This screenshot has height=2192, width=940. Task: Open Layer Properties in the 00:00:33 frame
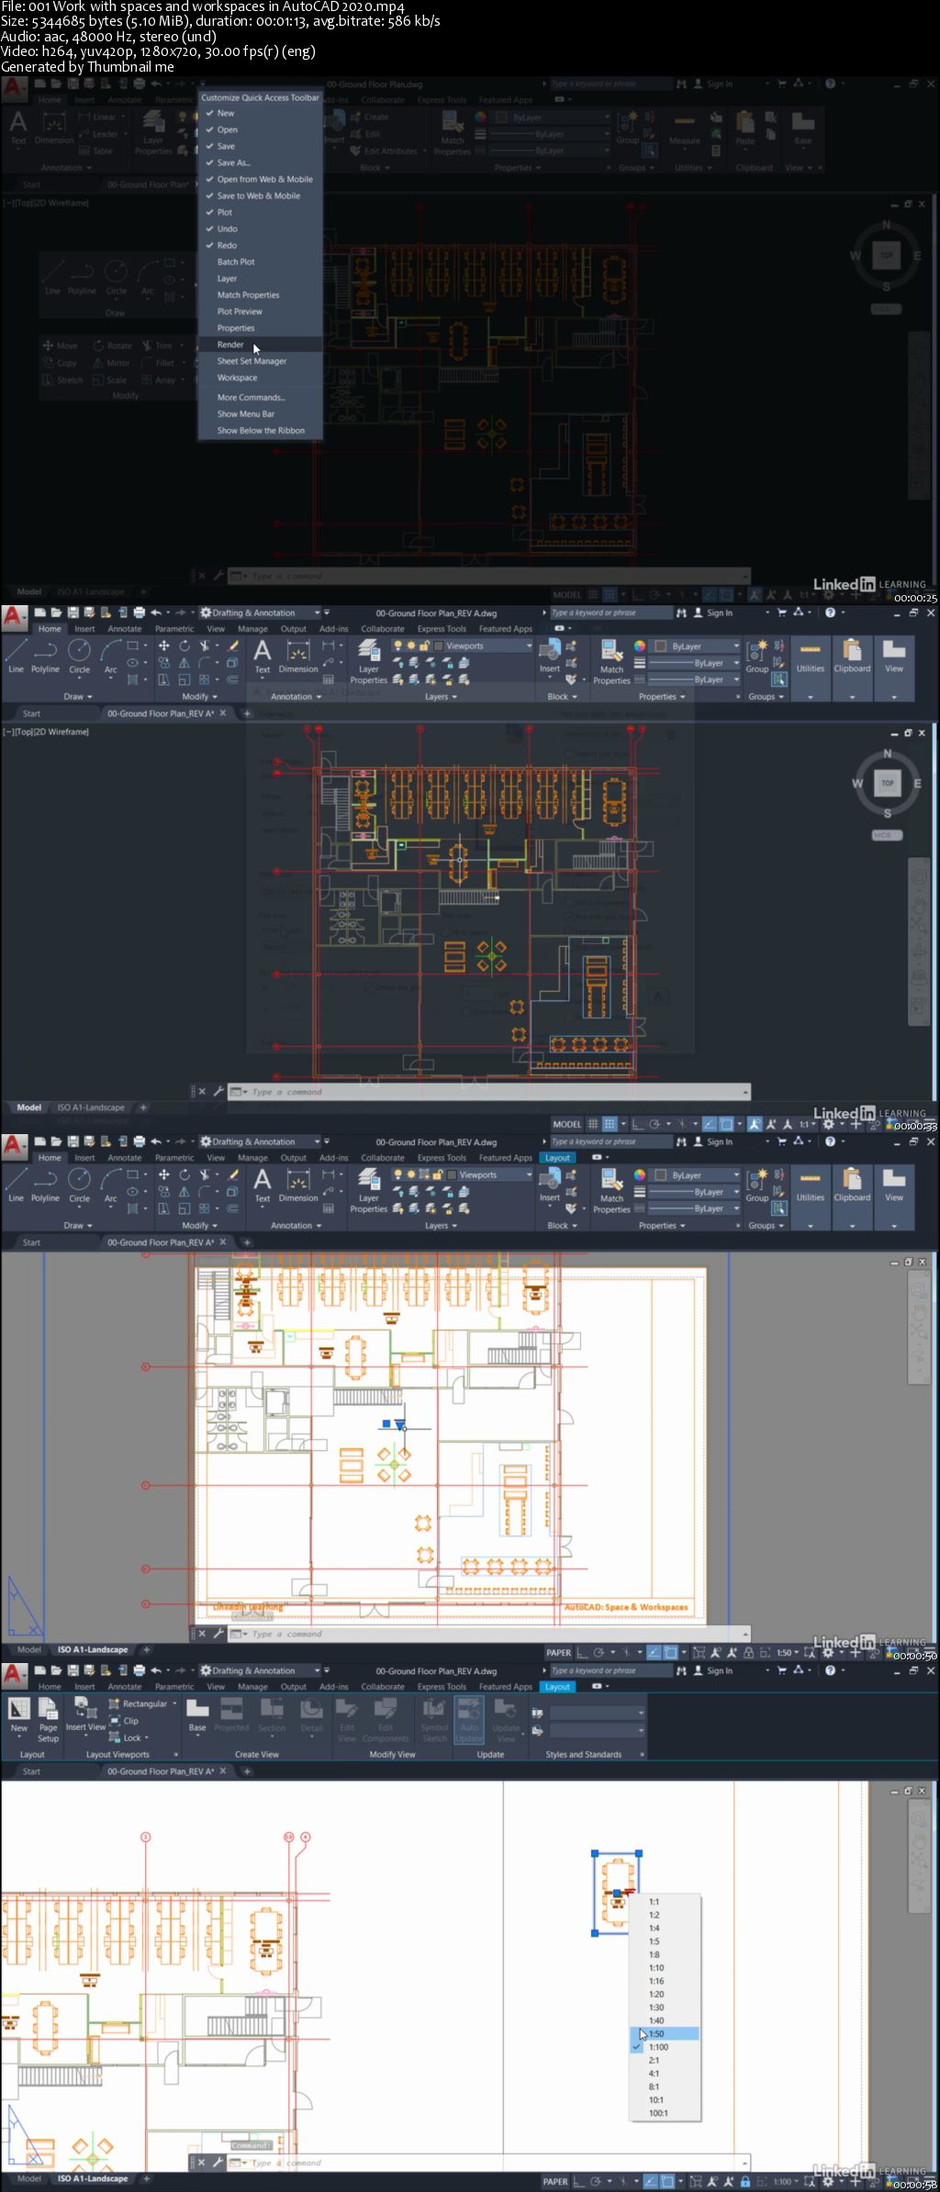click(368, 663)
